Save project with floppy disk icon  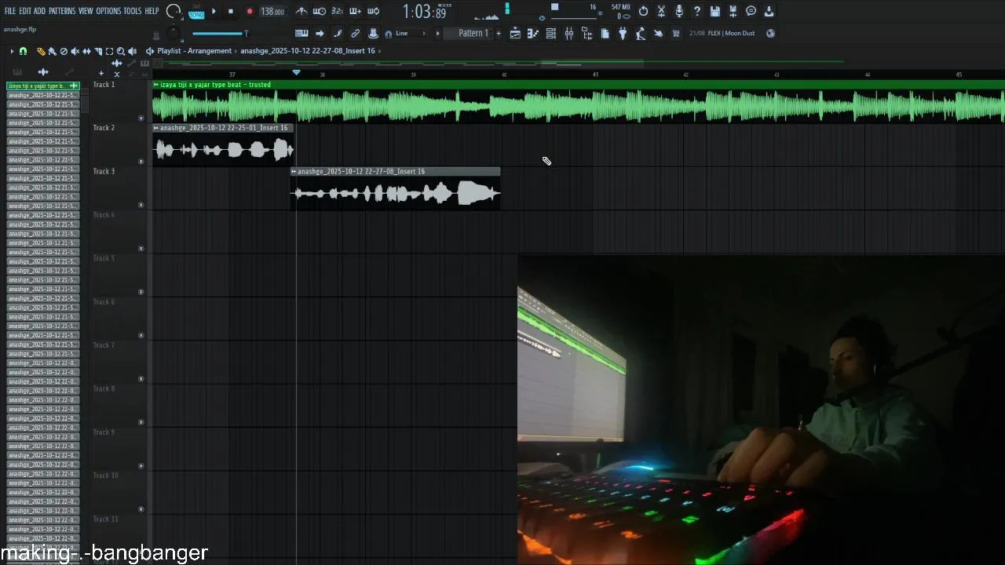715,11
